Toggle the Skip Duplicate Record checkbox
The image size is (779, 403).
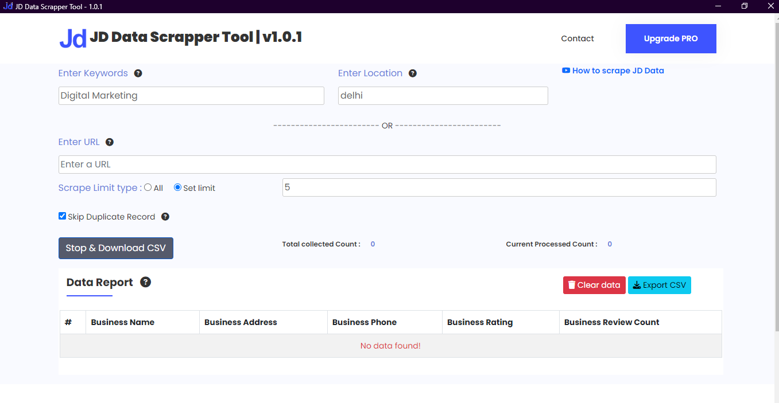point(62,216)
